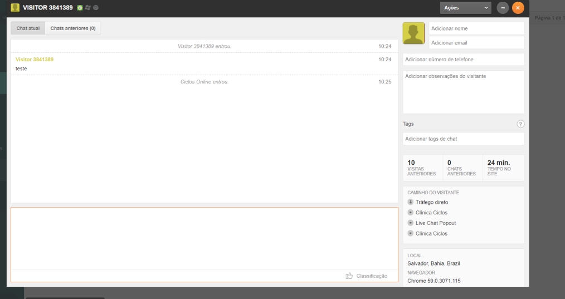Click the Adicionar número de telefone field
The image size is (565, 299).
click(464, 60)
